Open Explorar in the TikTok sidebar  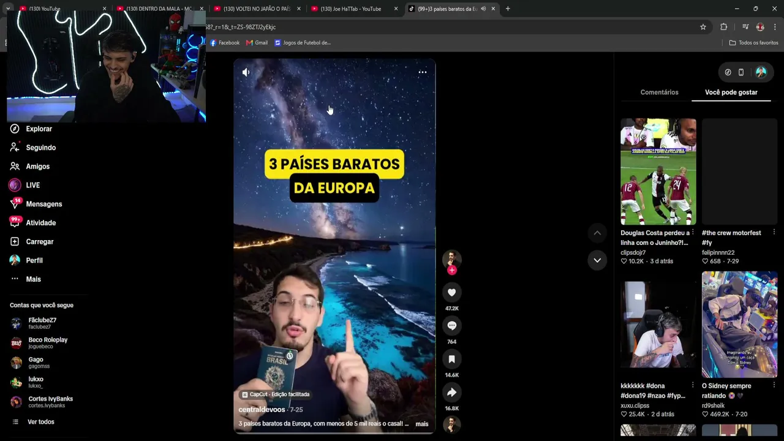tap(39, 129)
